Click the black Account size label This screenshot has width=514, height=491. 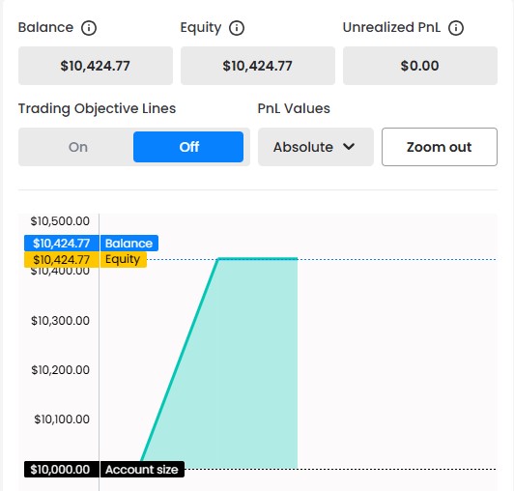tap(142, 470)
